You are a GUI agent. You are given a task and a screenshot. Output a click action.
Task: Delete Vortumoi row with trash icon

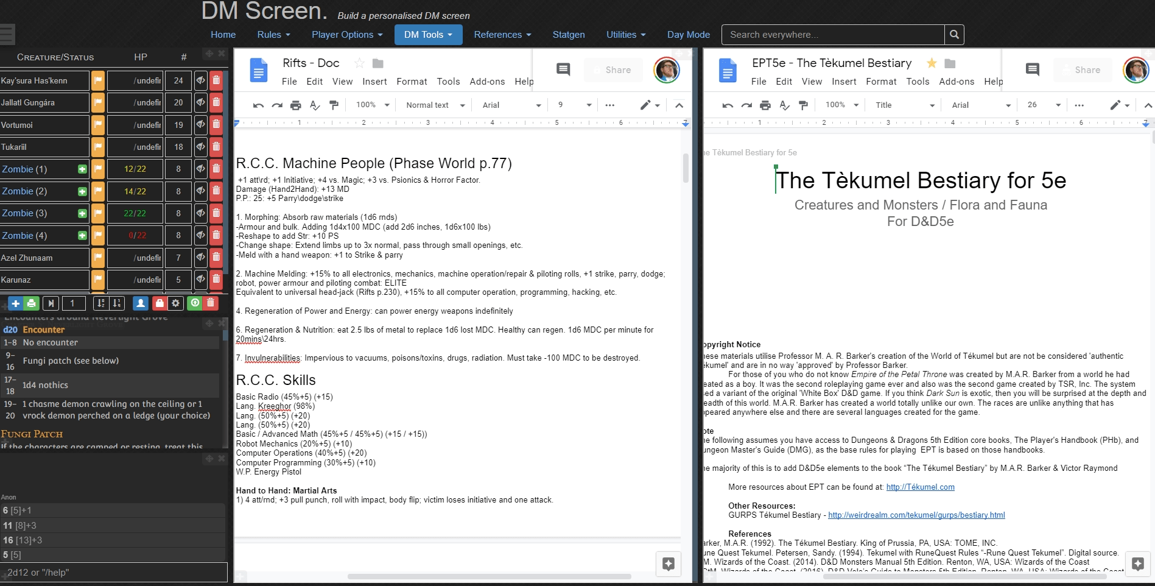click(216, 125)
